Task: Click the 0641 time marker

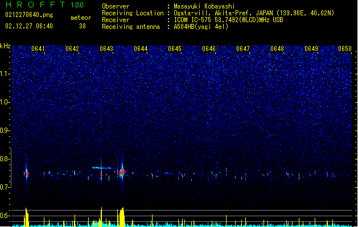Action: click(x=38, y=49)
